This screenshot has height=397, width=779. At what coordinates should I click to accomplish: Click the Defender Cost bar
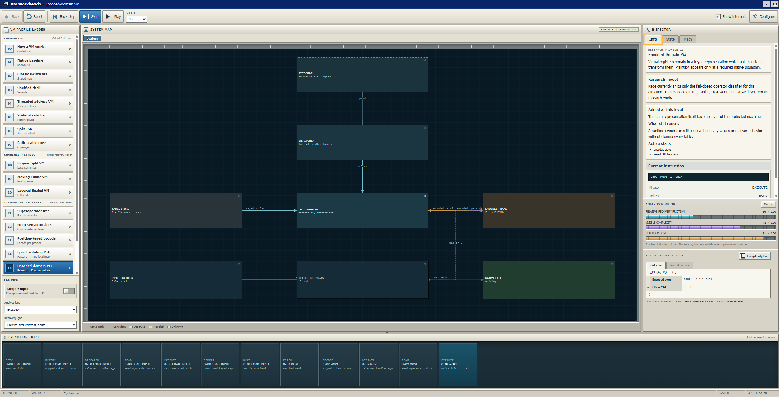click(710, 238)
